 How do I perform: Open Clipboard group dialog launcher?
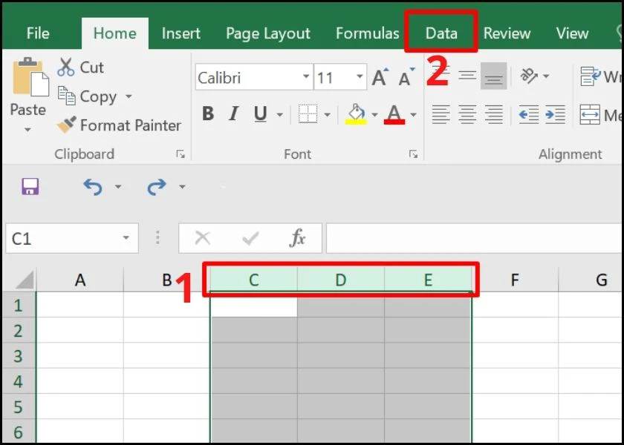tap(181, 154)
